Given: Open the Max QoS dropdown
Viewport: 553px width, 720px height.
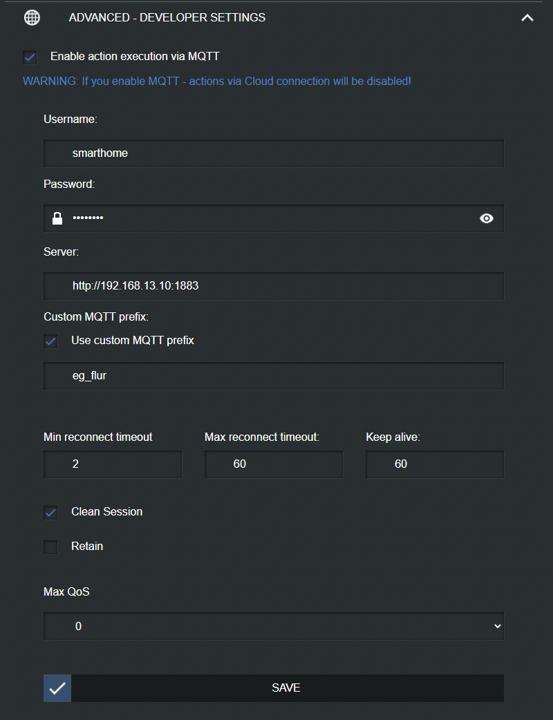Looking at the screenshot, I should 274,626.
